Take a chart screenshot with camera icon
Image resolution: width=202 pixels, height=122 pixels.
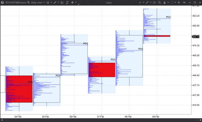pos(154,3)
